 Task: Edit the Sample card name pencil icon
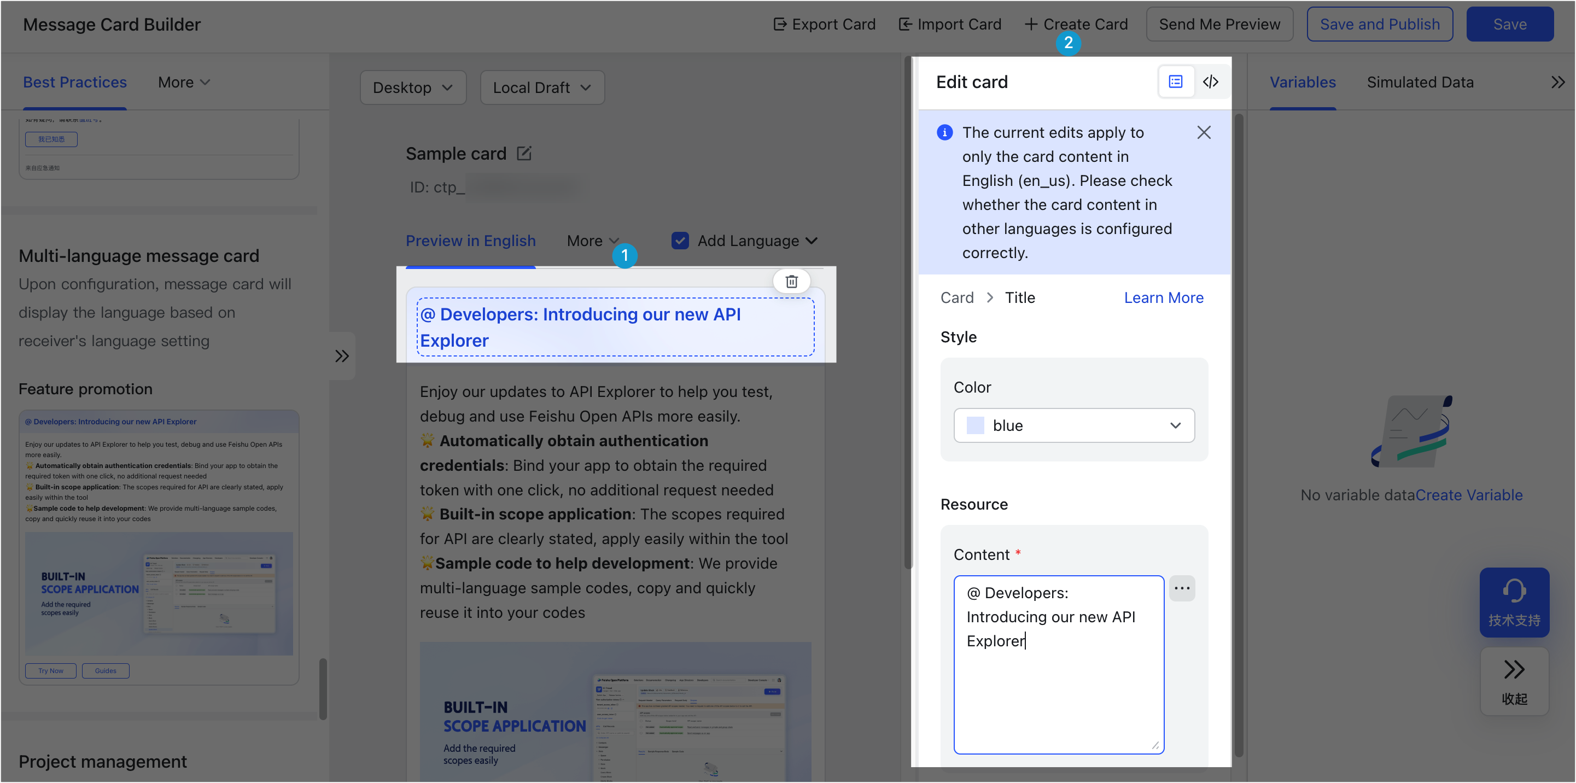pos(524,153)
